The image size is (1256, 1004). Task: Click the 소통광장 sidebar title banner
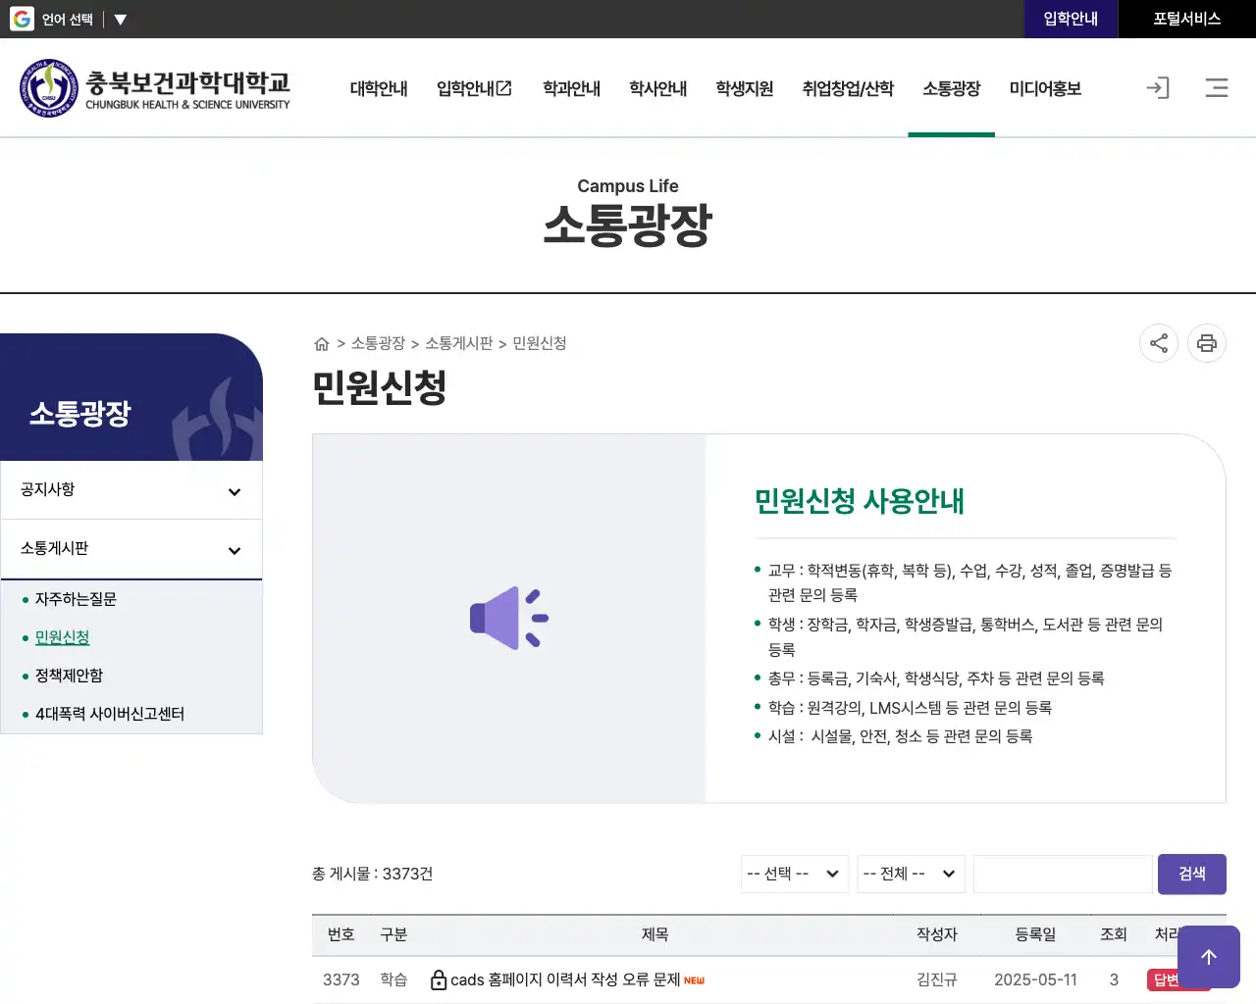coord(131,397)
